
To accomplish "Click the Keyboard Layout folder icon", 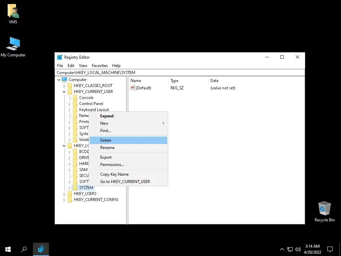I will 75,109.
